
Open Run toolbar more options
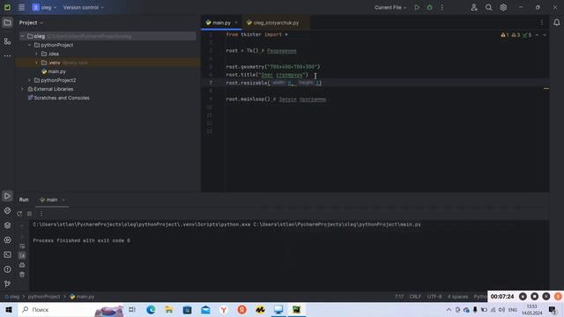(41, 214)
